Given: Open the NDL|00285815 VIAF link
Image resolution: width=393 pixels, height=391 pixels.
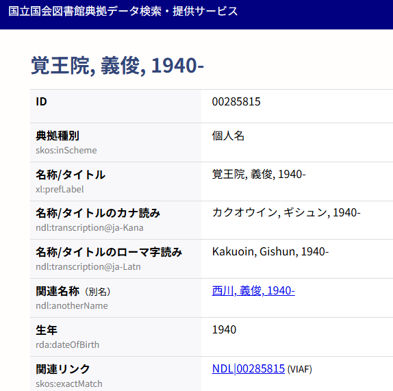Looking at the screenshot, I should click(249, 368).
